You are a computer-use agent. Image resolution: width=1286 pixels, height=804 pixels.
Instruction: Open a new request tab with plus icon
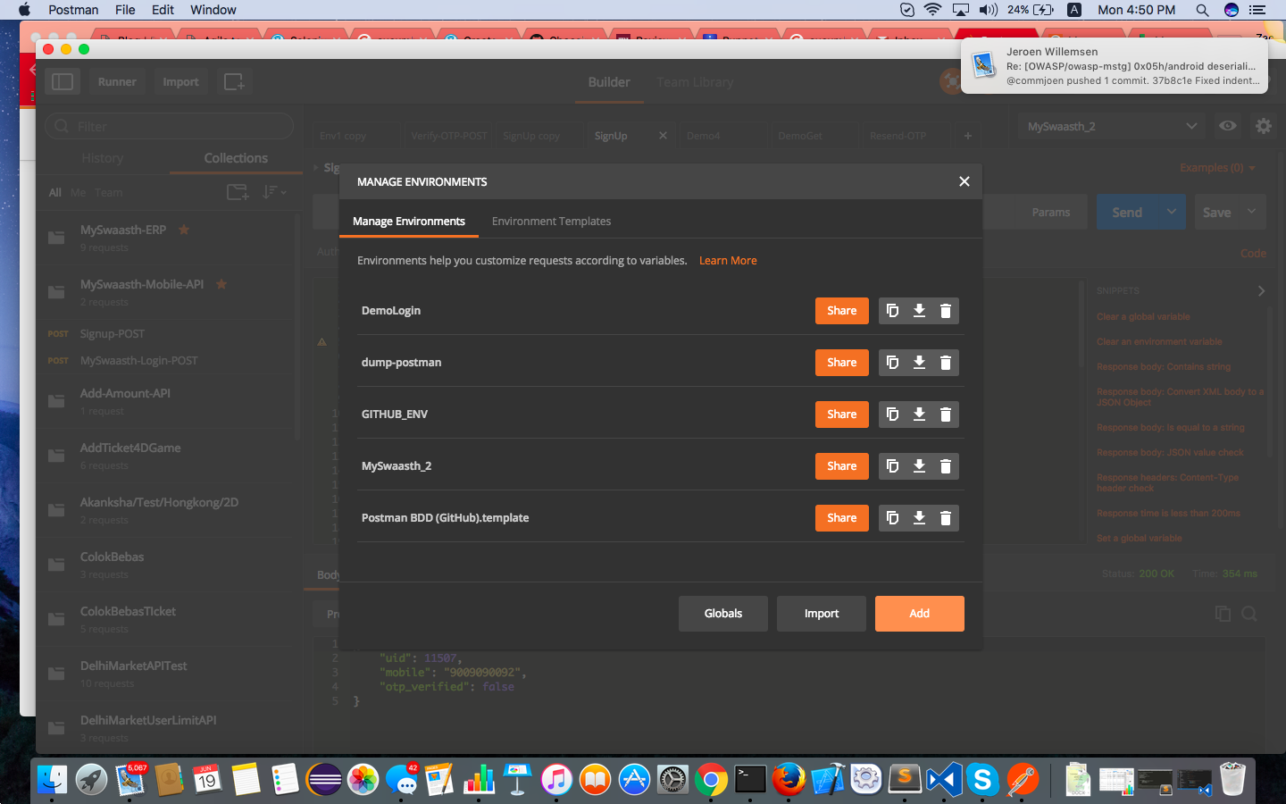967,136
